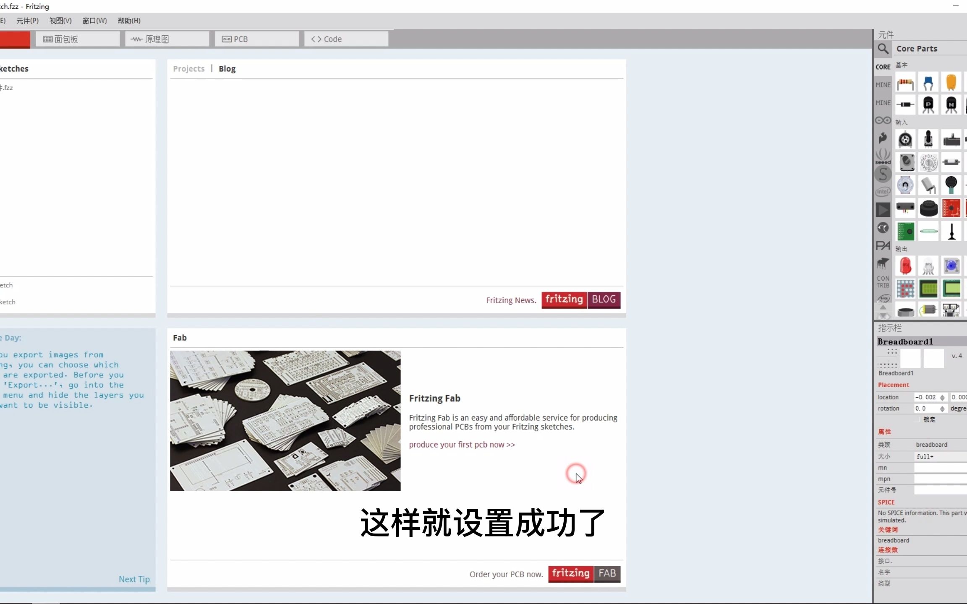Follow 'produce your first pcb now' link
The image size is (967, 604).
click(x=462, y=445)
